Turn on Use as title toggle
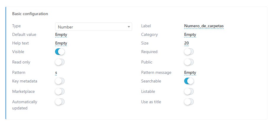The height and width of the screenshot is (121, 274). pos(189,102)
